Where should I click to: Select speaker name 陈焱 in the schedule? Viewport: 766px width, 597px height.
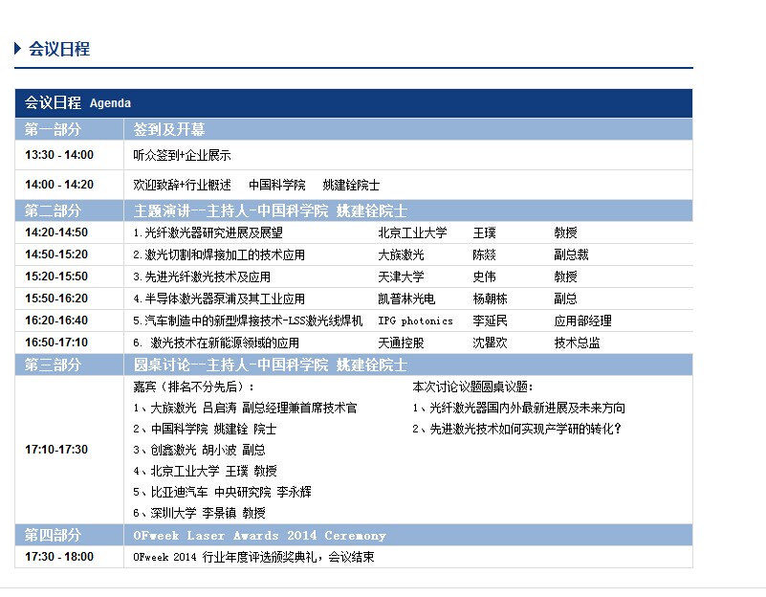coord(485,254)
